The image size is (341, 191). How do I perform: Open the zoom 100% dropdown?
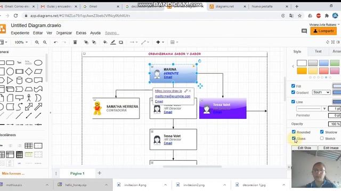21,42
